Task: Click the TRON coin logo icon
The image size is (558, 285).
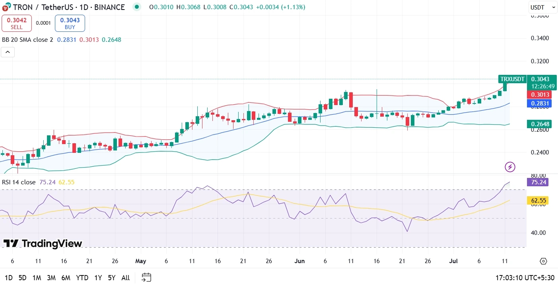Action: click(x=6, y=7)
